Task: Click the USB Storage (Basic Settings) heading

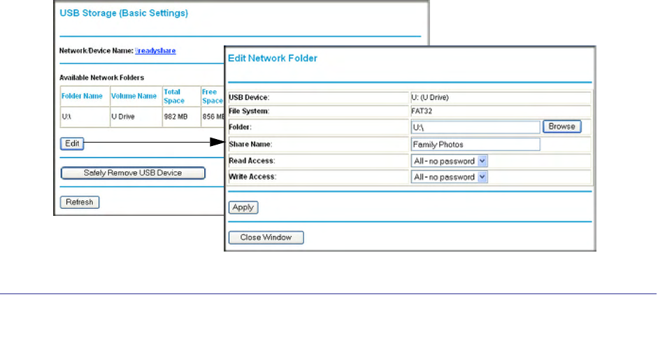Action: tap(124, 13)
